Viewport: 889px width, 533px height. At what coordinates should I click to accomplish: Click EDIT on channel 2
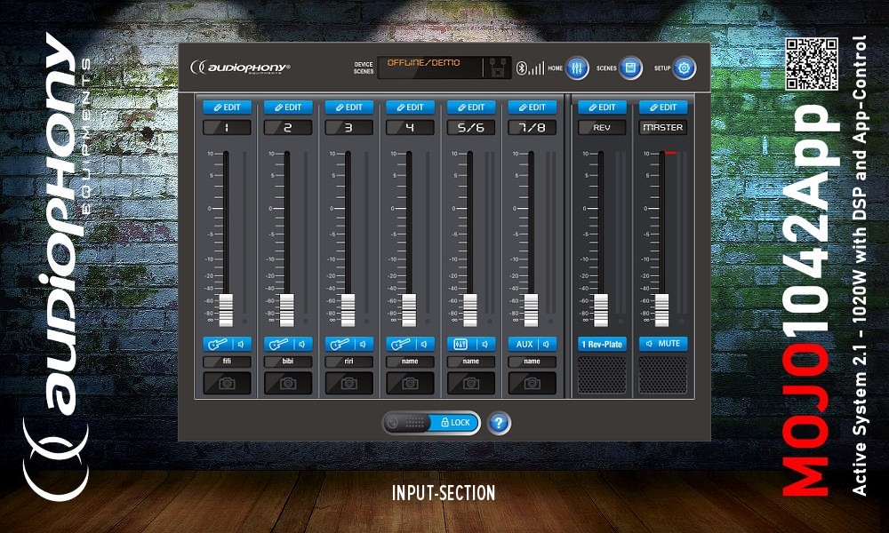[x=288, y=107]
